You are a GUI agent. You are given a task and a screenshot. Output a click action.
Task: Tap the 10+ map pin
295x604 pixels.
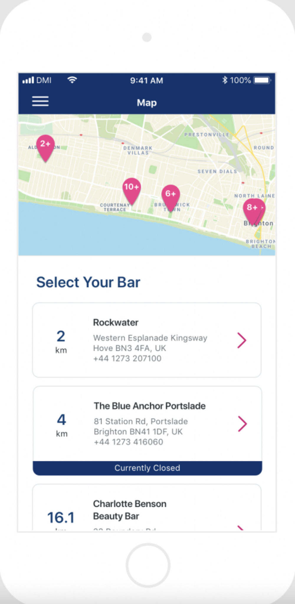click(131, 191)
